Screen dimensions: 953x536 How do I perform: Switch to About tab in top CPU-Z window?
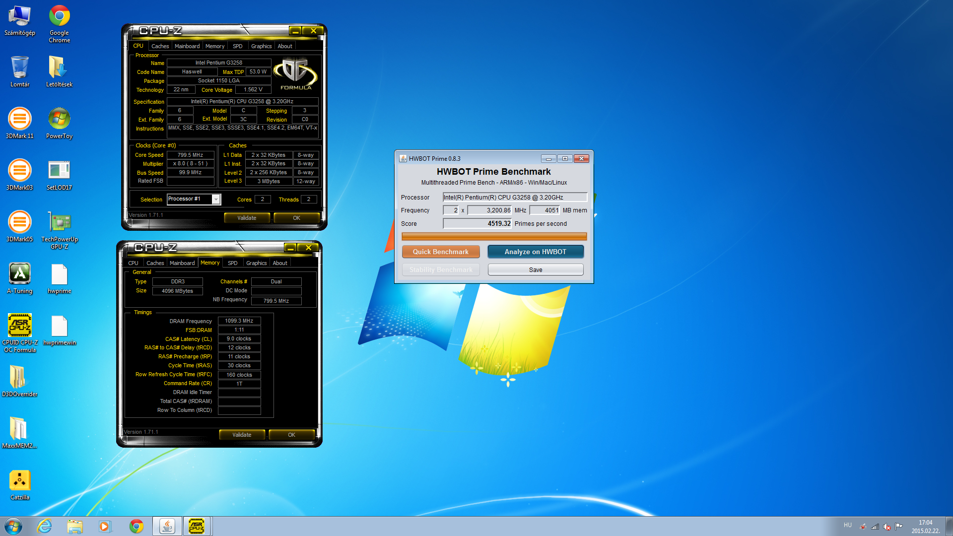[285, 46]
